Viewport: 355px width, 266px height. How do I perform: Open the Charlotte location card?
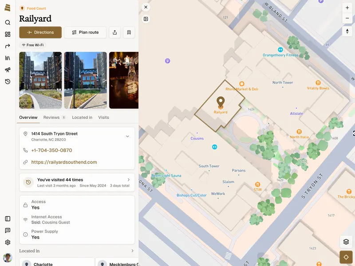click(57, 262)
